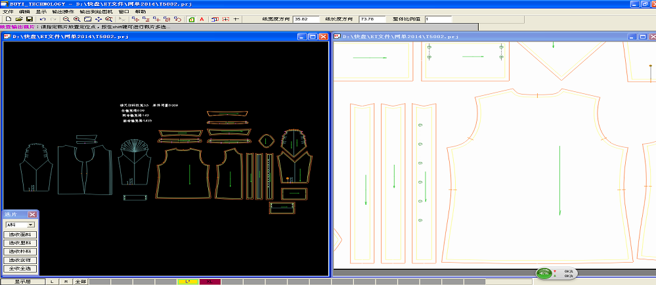Image resolution: width=656 pixels, height=285 pixels.
Task: Click the red dashed grid icon
Action: 226,19
